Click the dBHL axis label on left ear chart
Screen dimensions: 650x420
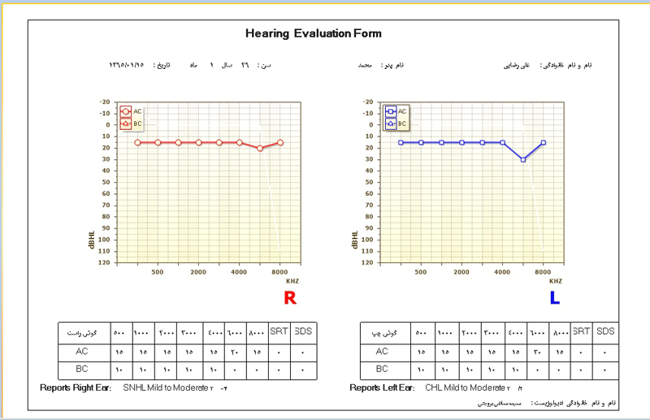tap(355, 240)
